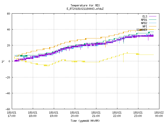Click the x-axis label 181021 23:00
The width and height of the screenshot is (164, 123).
[138, 114]
